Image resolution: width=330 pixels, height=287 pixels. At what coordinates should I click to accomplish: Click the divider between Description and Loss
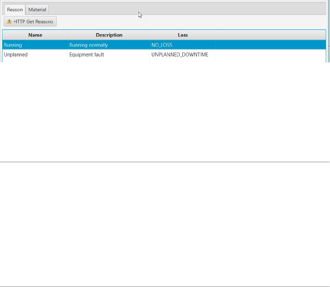click(150, 35)
